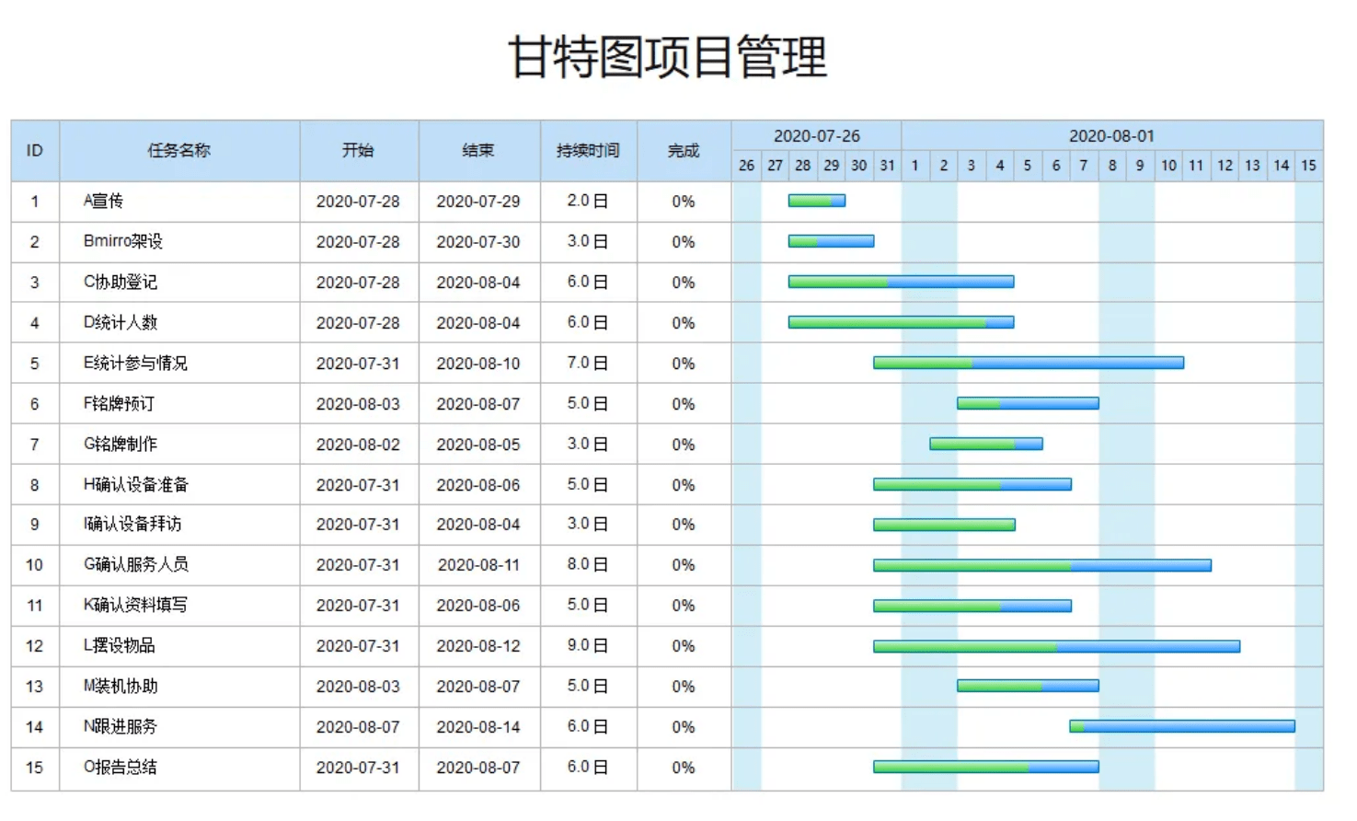Click the "持续时间" column header
This screenshot has width=1357, height=821.
click(x=588, y=150)
